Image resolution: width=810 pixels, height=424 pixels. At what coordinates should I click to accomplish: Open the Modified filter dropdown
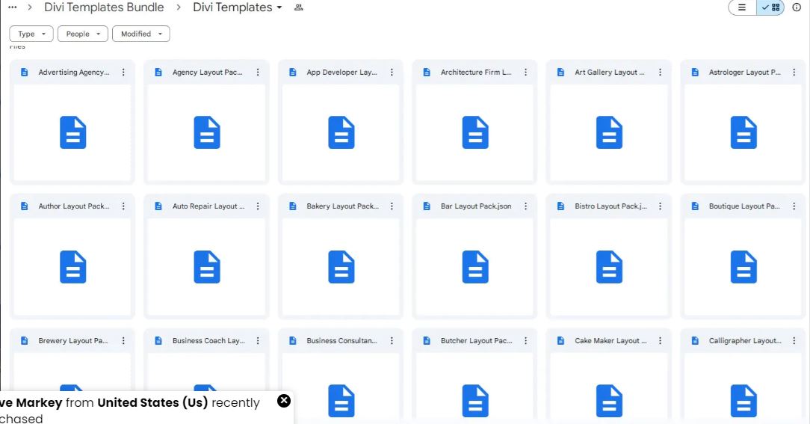(x=141, y=34)
